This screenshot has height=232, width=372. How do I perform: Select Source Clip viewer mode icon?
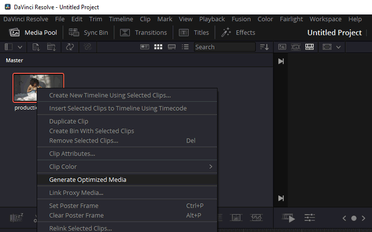pyautogui.click(x=282, y=47)
